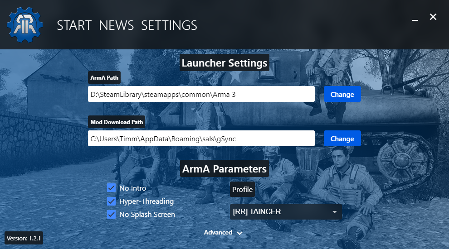This screenshot has height=249, width=449.
Task: Uncheck the No Intro checkbox
Action: coord(112,188)
